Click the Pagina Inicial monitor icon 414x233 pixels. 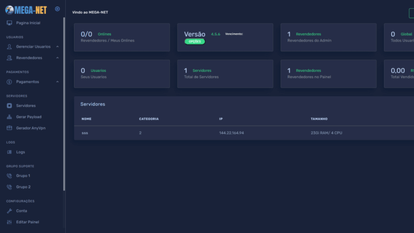pos(9,23)
